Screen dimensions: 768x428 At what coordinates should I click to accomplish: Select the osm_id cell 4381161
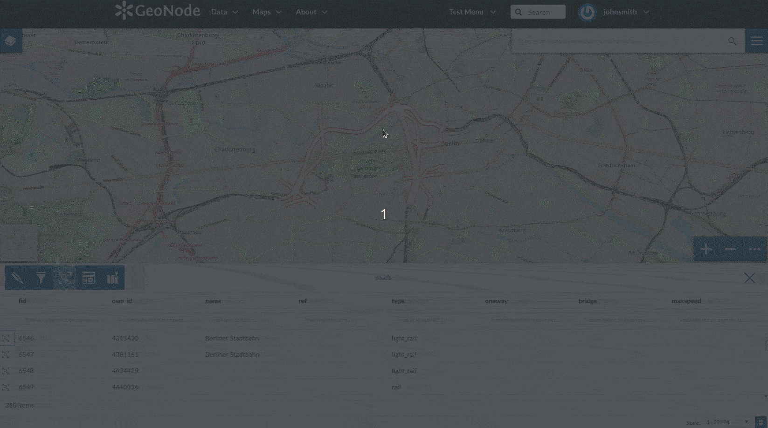pos(125,354)
